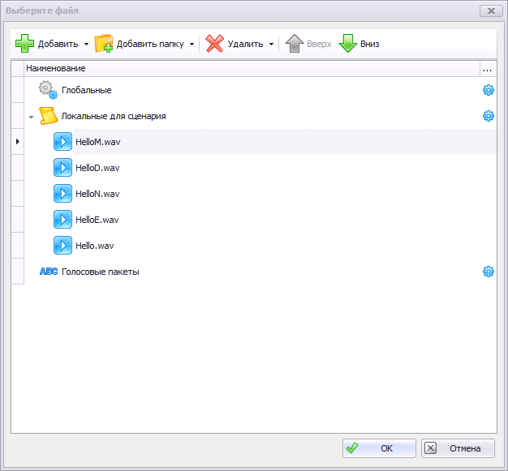The image size is (508, 471).
Task: Click the Добавить text label
Action: 58,44
